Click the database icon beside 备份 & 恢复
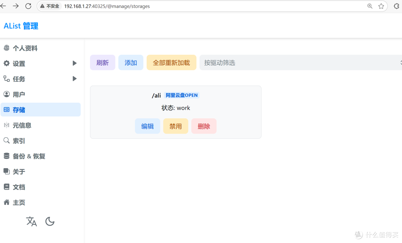The image size is (402, 243). pos(6,156)
